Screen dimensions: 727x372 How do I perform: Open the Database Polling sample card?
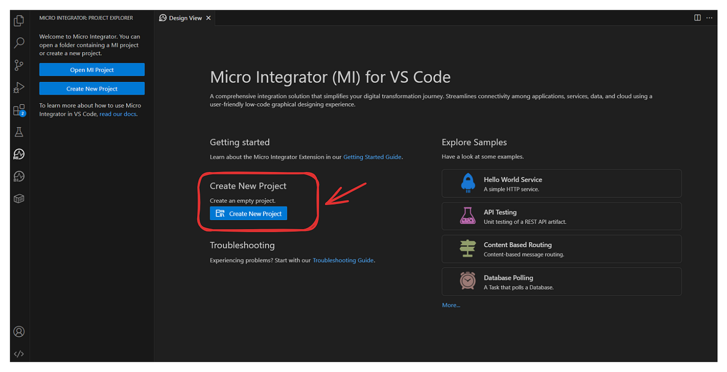click(x=561, y=282)
